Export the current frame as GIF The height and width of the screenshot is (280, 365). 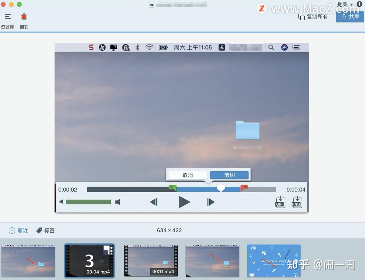(x=280, y=202)
